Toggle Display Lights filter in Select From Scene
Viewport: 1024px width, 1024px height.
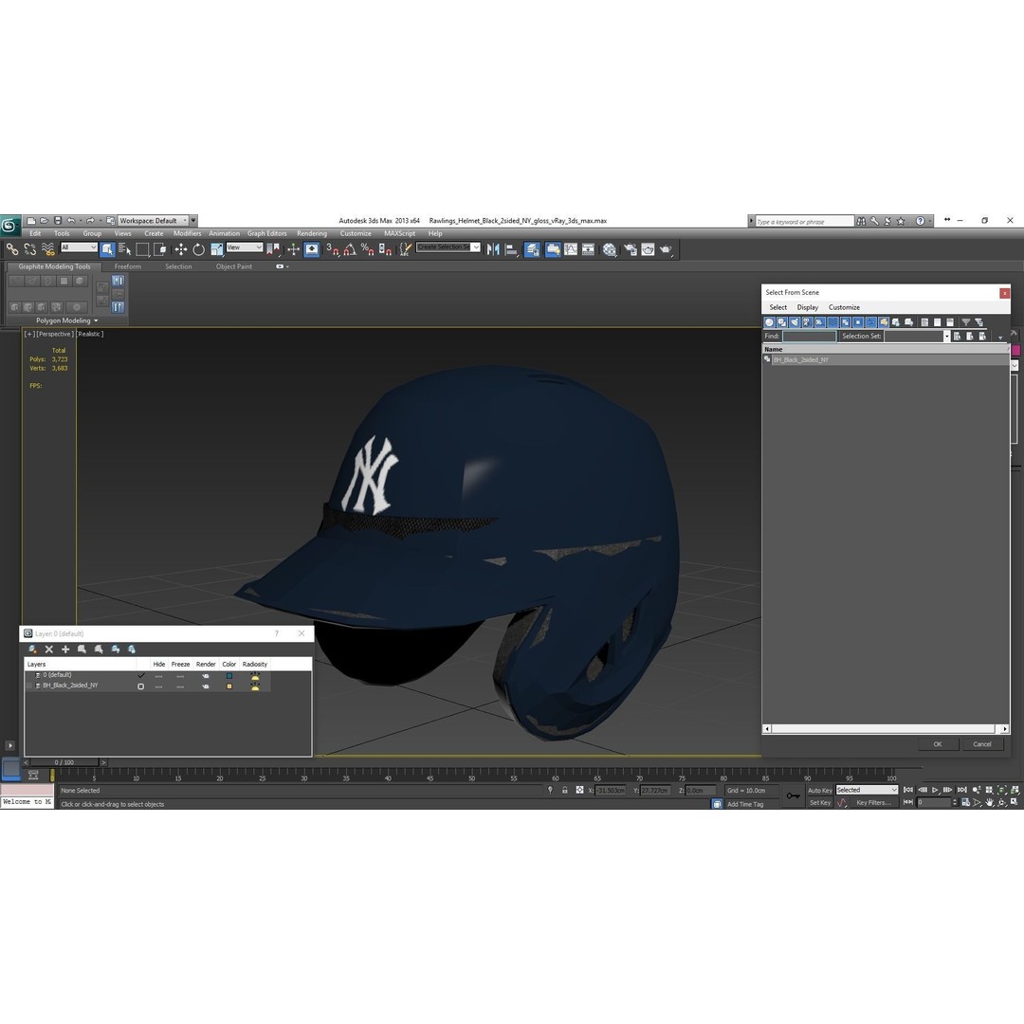[x=795, y=322]
